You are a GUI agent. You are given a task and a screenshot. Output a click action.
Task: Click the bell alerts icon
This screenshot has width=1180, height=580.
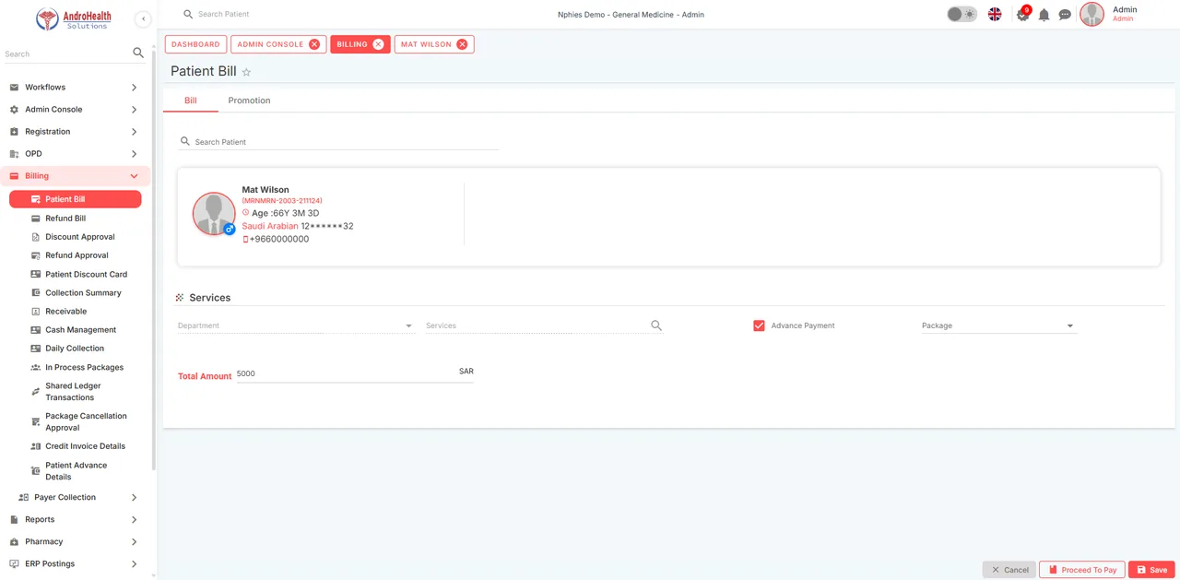(x=1044, y=15)
